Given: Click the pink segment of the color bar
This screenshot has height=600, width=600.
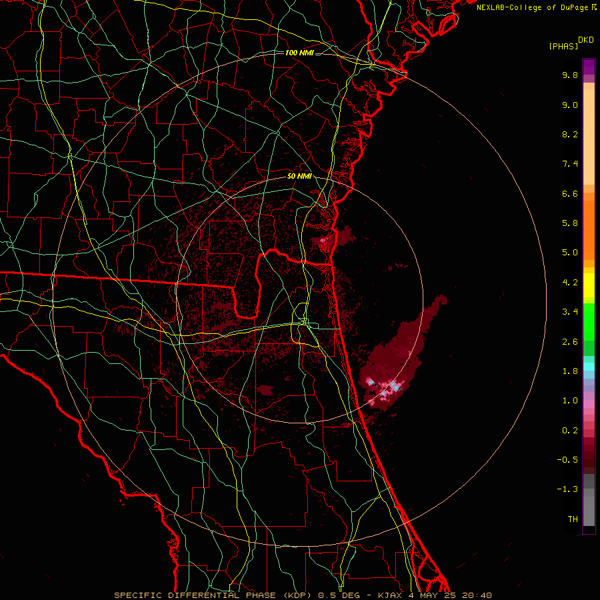Looking at the screenshot, I should pyautogui.click(x=589, y=404).
